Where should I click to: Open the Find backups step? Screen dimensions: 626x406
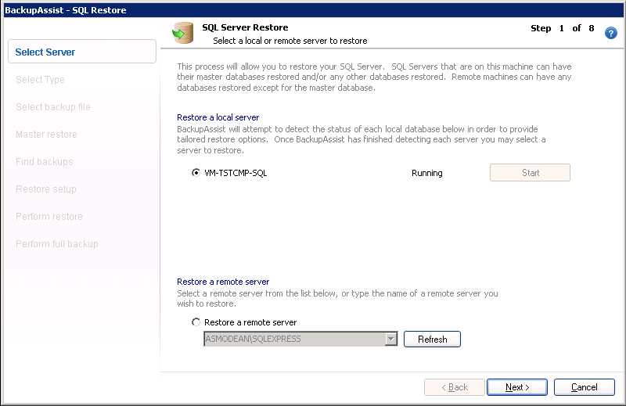coord(45,161)
